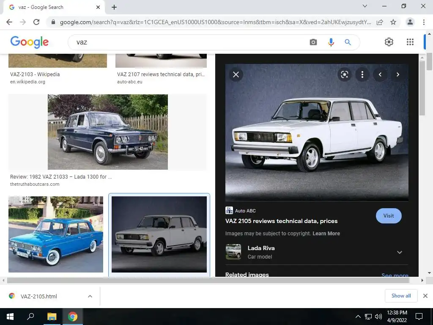Go to Google homepage via logo
The image size is (433, 325).
click(29, 42)
